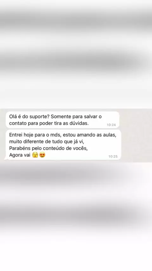Tap the heart-eyes emoji in the message
This screenshot has height=271, width=152.
click(x=42, y=155)
